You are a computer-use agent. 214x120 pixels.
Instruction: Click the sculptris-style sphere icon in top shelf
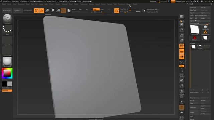(69, 11)
